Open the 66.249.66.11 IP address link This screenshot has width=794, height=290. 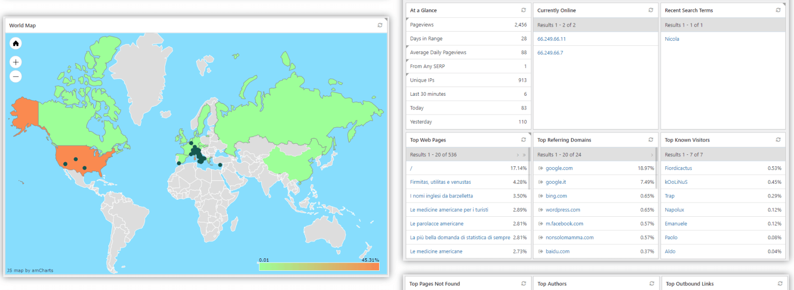pos(551,39)
